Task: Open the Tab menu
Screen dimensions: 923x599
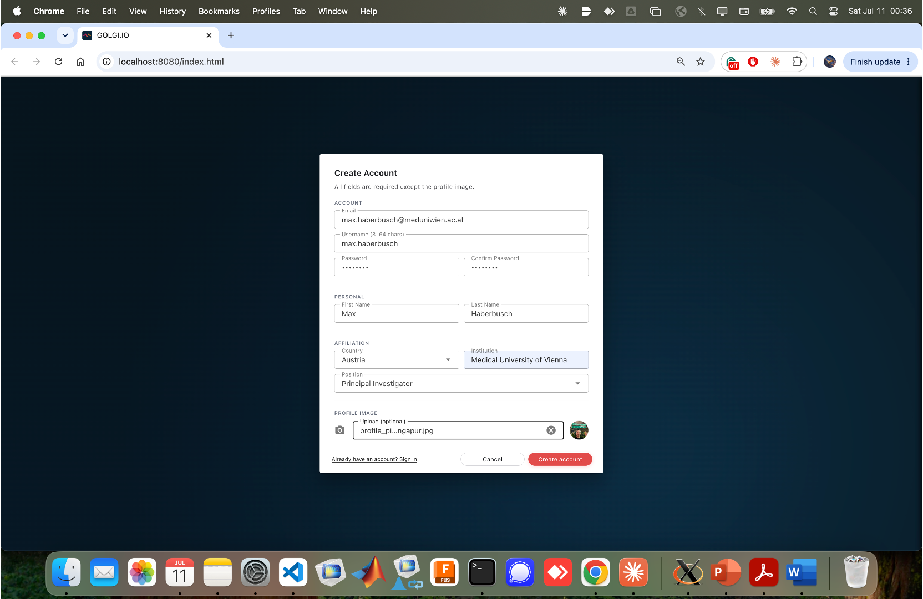Action: (300, 11)
